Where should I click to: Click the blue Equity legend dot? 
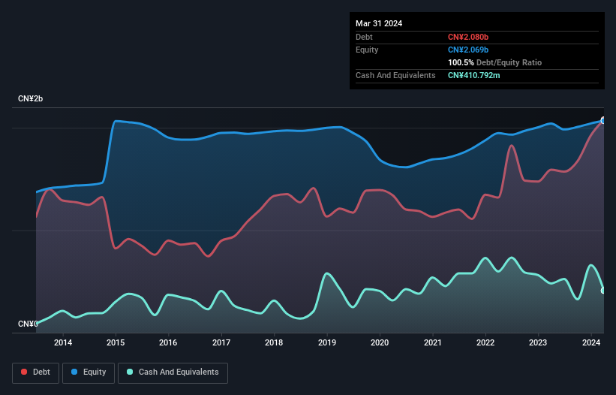coord(74,372)
